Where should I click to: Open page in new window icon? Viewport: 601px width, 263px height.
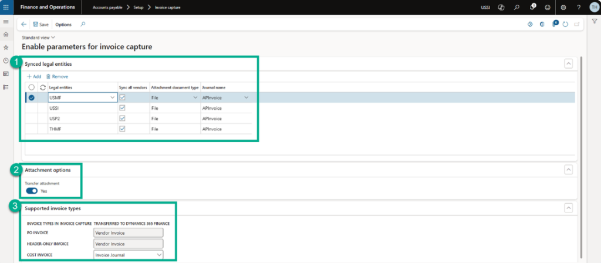(576, 24)
